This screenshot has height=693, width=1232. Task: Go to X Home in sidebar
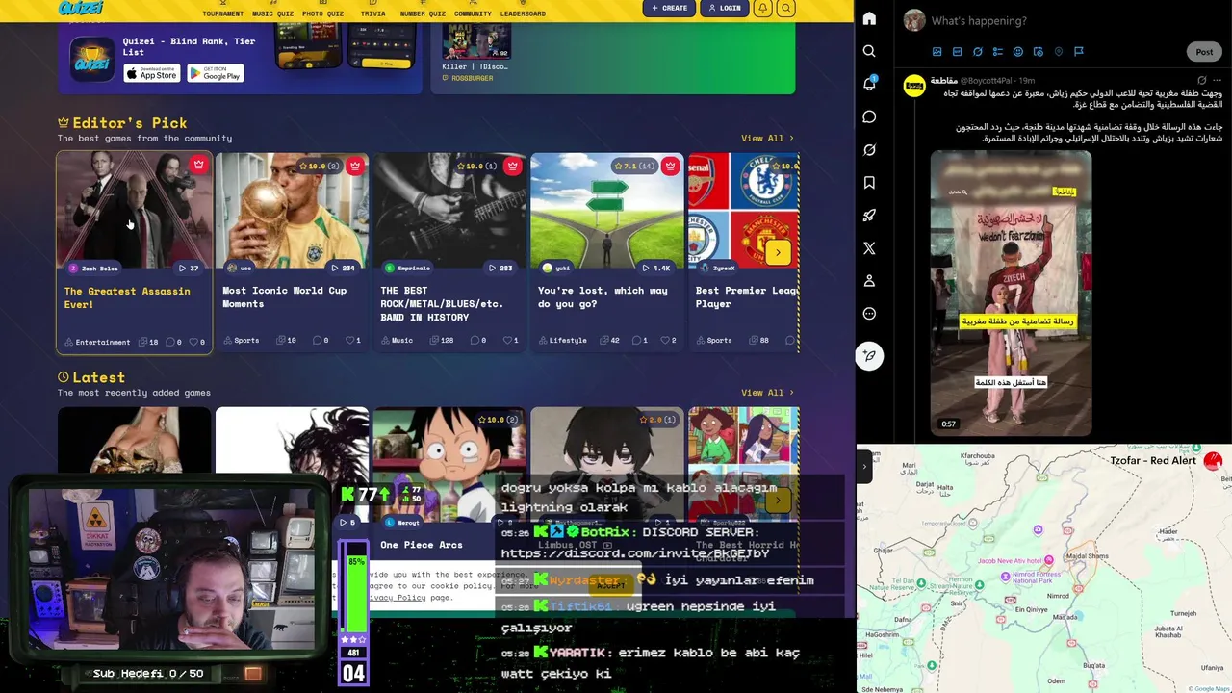click(x=869, y=18)
